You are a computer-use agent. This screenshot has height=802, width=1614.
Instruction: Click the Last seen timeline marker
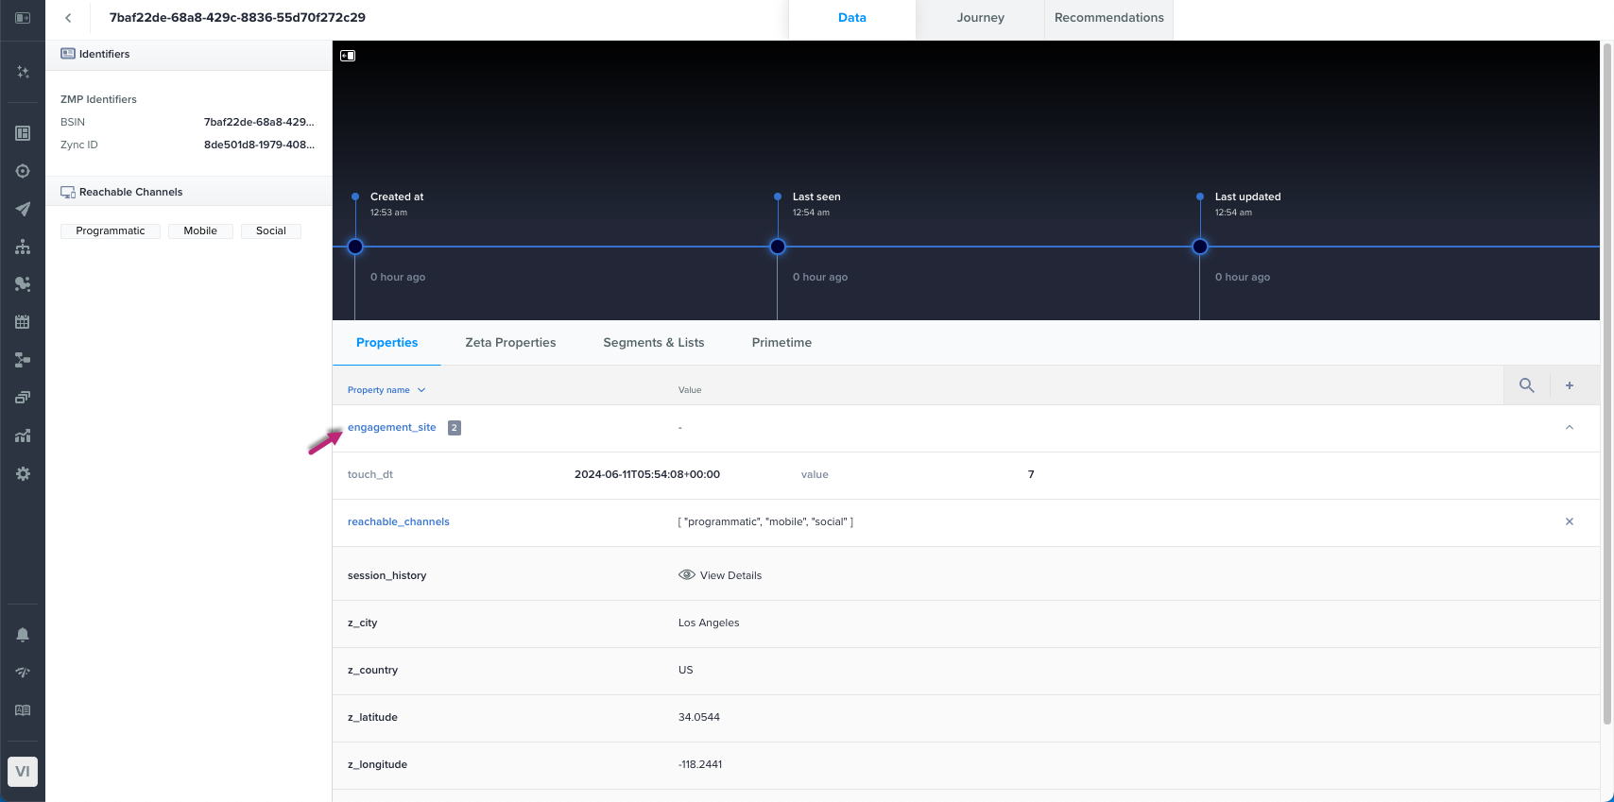pyautogui.click(x=777, y=247)
